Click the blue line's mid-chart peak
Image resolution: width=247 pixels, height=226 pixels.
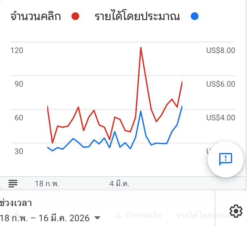141,112
